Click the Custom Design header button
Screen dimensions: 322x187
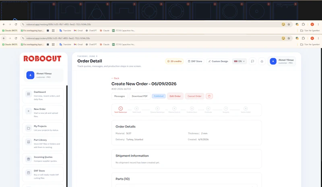(218, 61)
